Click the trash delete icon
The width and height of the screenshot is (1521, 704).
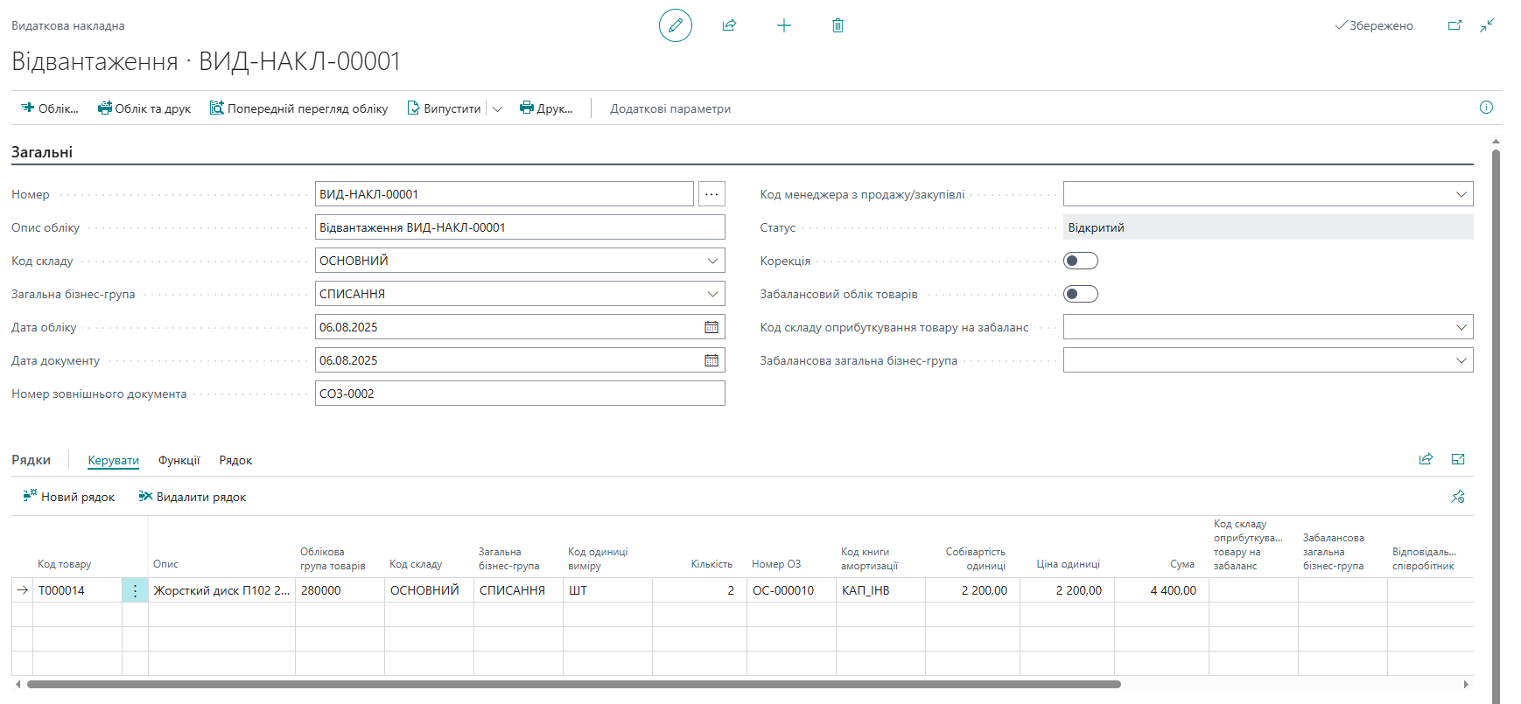tap(838, 25)
